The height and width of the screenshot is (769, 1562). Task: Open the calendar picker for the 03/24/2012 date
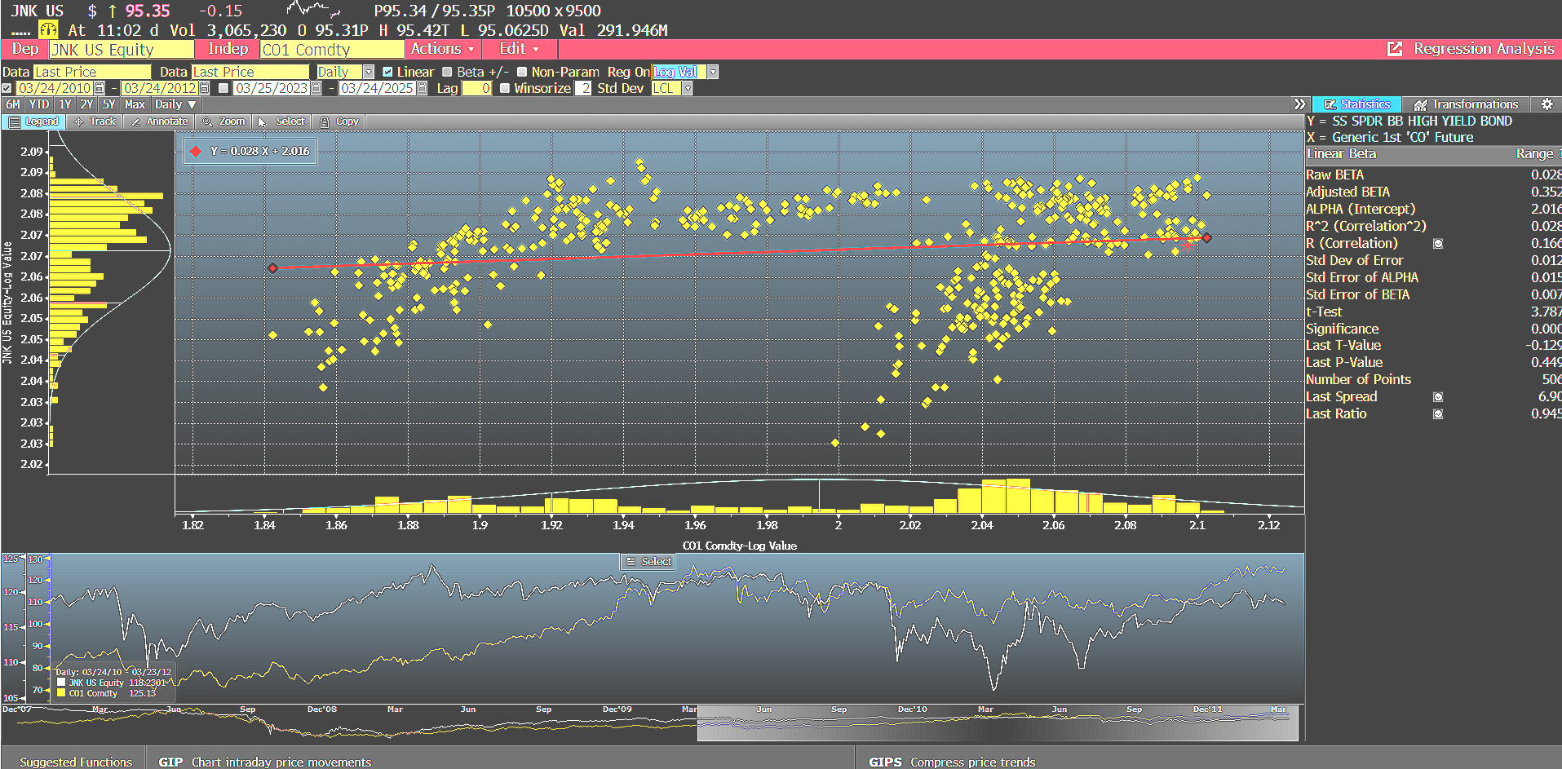tap(204, 88)
